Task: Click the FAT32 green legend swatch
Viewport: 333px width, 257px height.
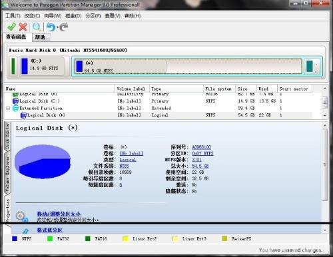Action: click(x=50, y=239)
